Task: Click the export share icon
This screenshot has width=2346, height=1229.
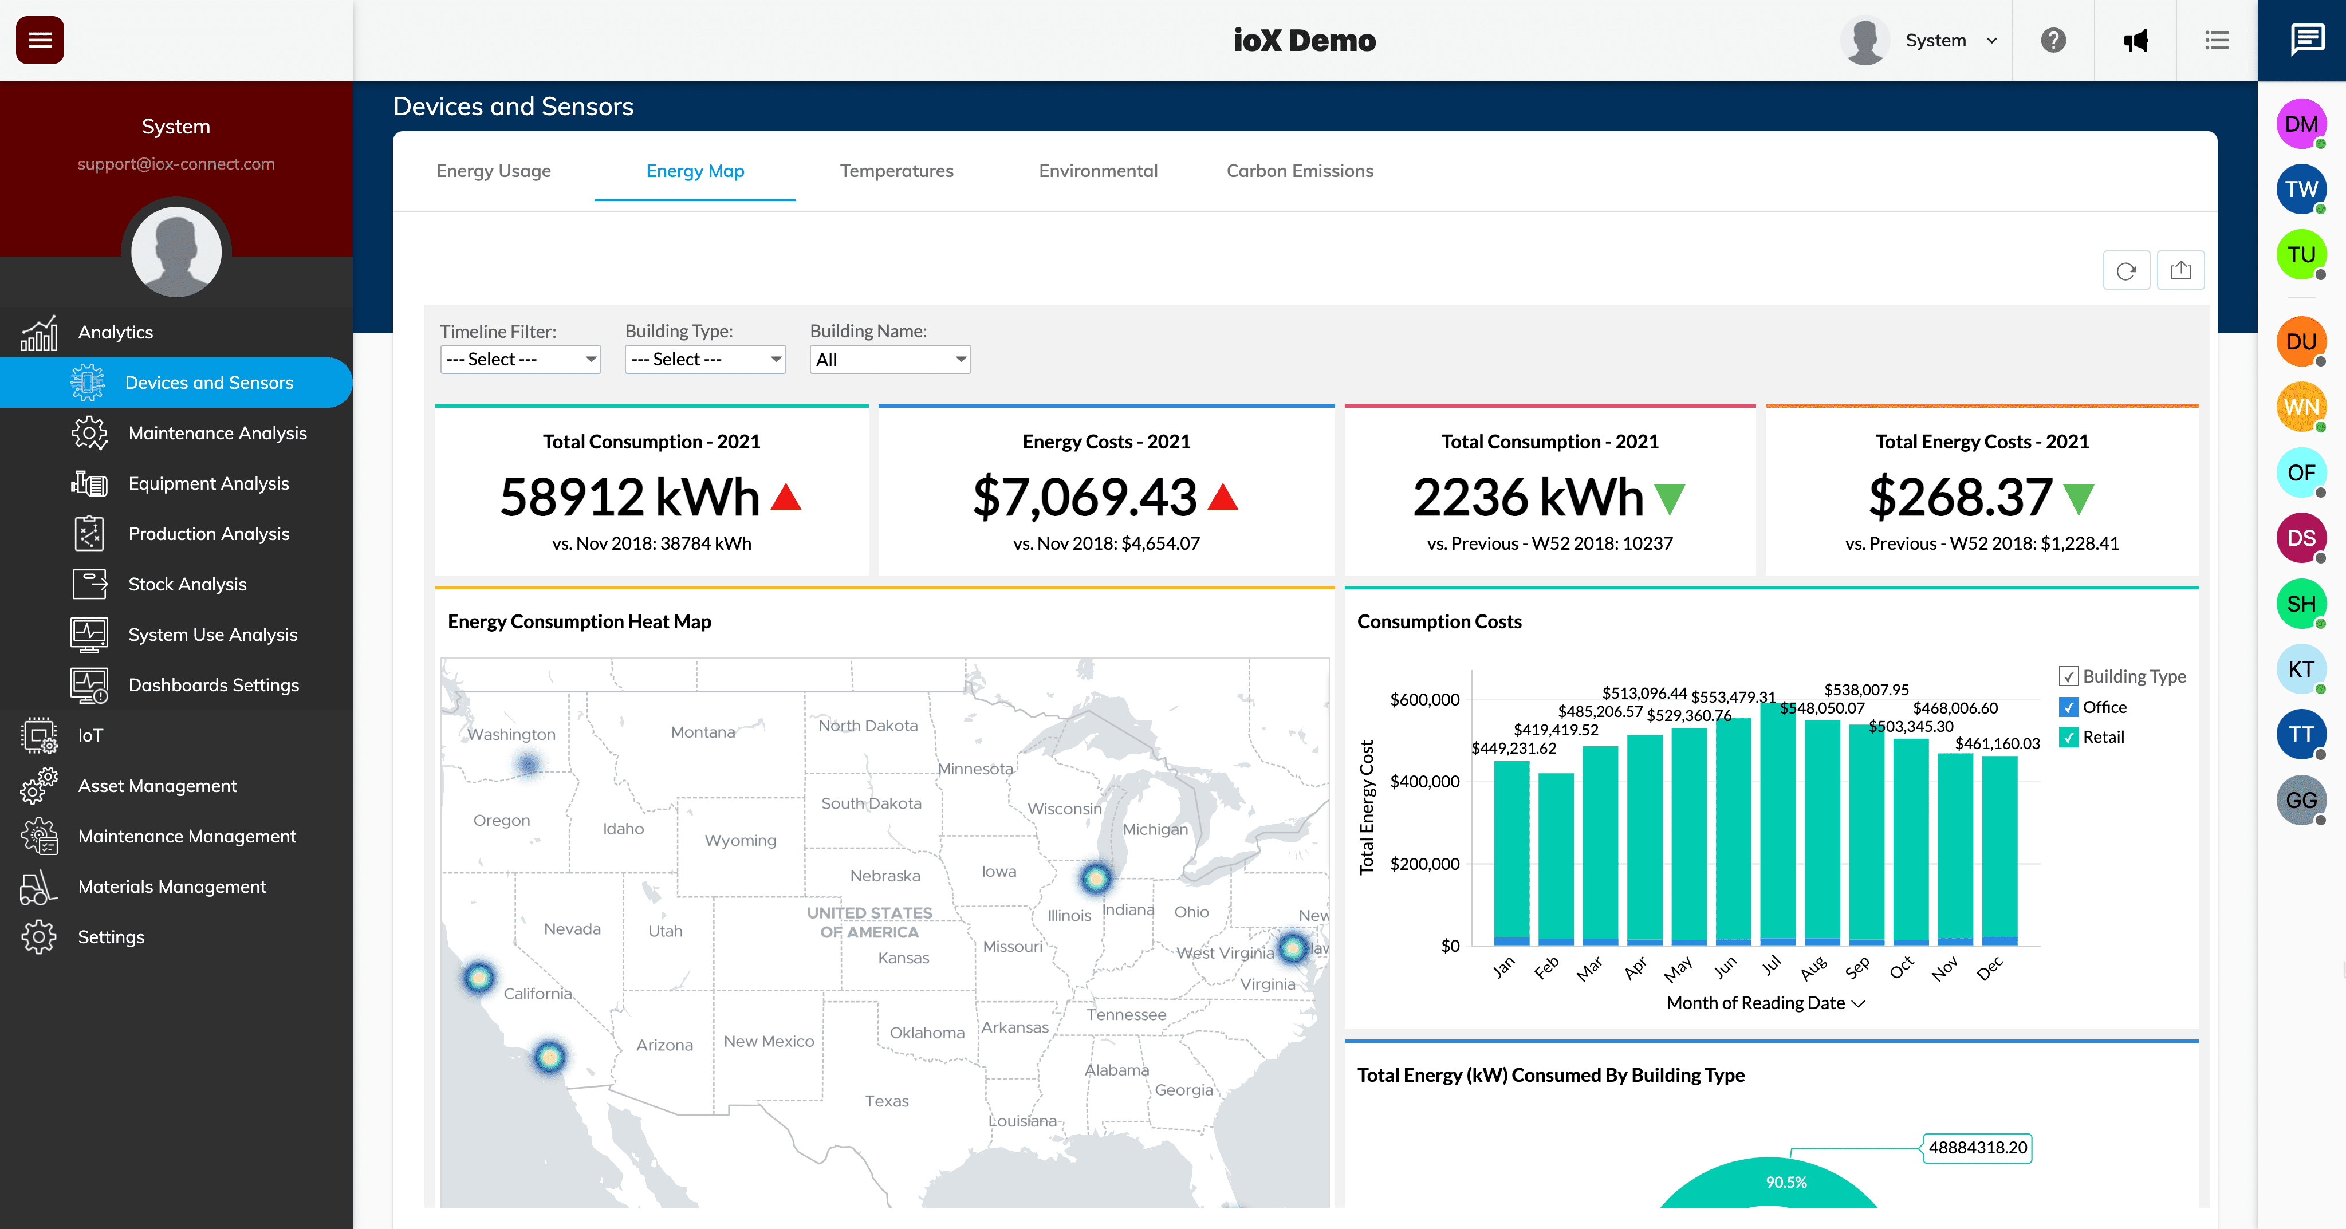Action: (2180, 270)
